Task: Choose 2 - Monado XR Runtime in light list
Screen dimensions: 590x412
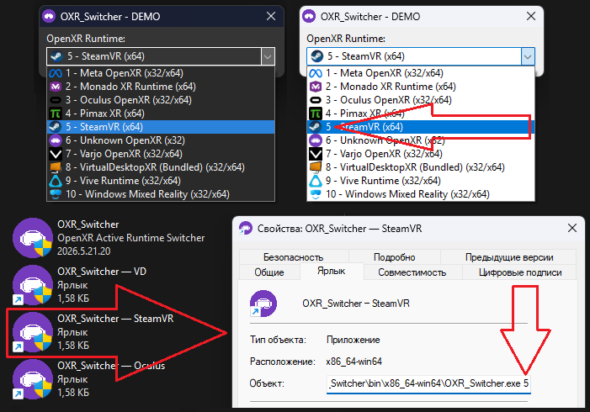Action: 421,87
